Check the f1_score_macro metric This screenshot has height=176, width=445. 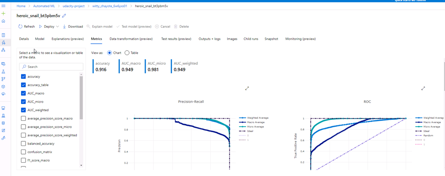click(23, 160)
